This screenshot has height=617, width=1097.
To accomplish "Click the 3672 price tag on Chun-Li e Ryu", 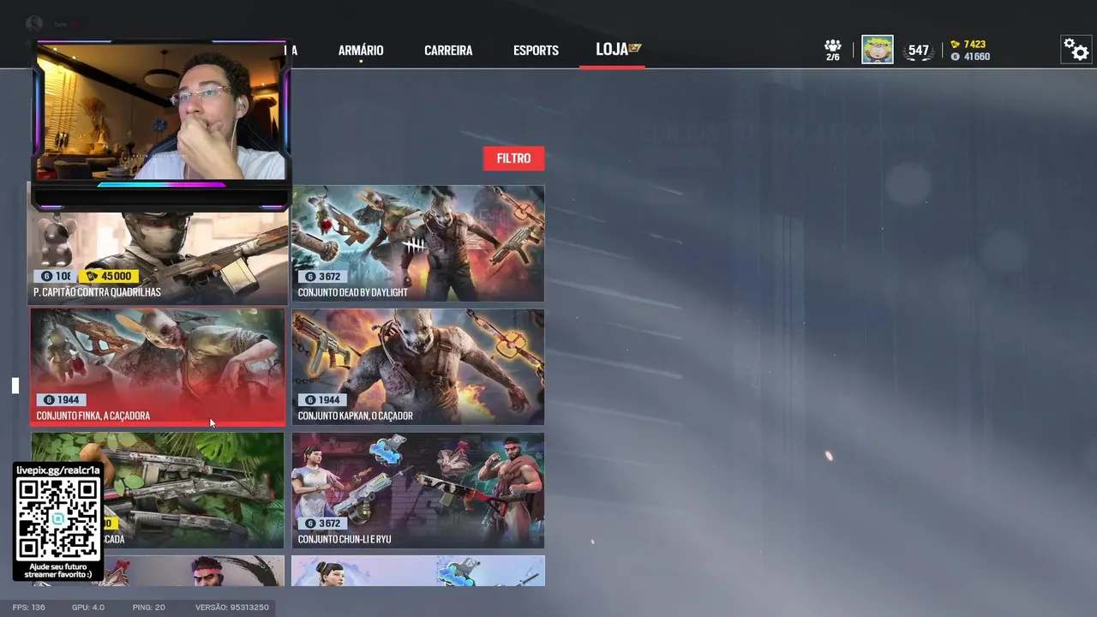I will tap(322, 524).
